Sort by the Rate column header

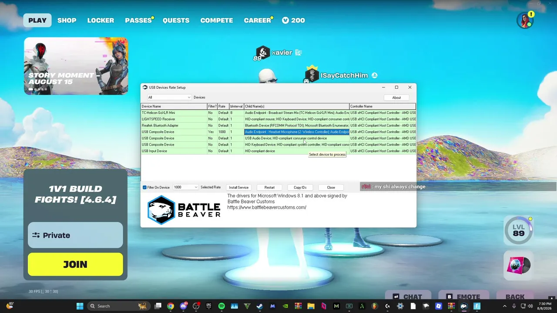click(223, 106)
